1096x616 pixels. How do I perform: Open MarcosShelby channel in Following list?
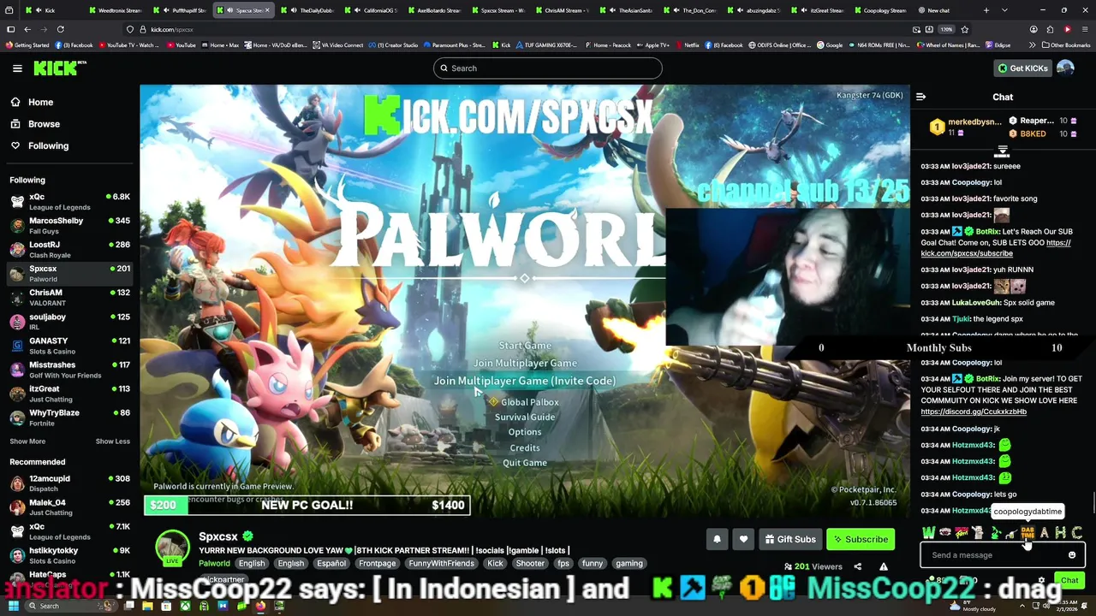pos(70,225)
